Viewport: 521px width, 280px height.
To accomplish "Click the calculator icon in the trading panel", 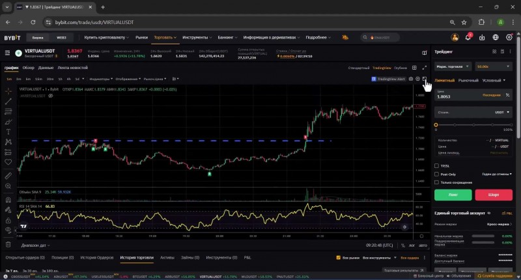I will 502,51.
